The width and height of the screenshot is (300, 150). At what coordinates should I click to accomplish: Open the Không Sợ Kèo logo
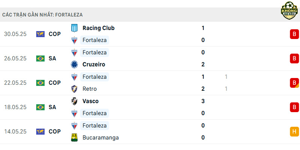[x=289, y=10]
